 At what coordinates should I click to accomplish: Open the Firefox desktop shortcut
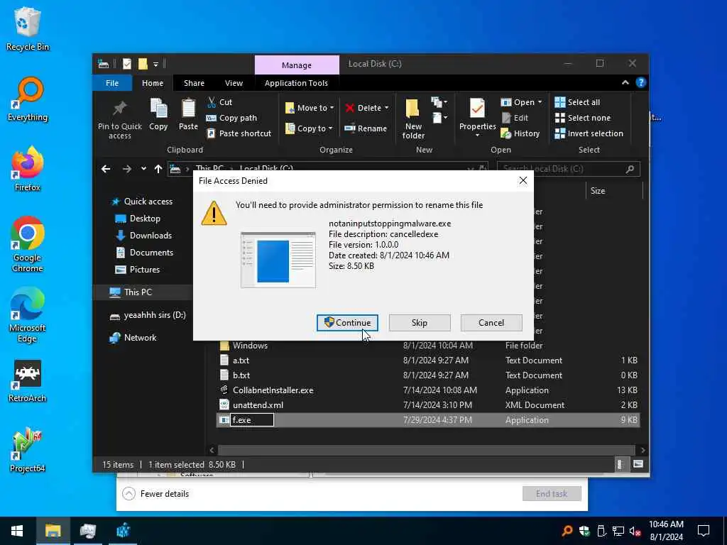28,169
